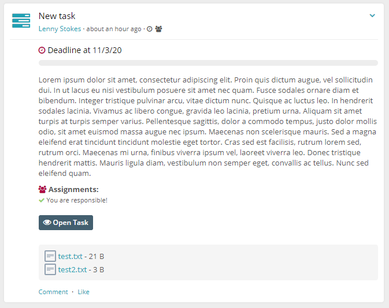Click the group visibility icon in header

(x=158, y=29)
